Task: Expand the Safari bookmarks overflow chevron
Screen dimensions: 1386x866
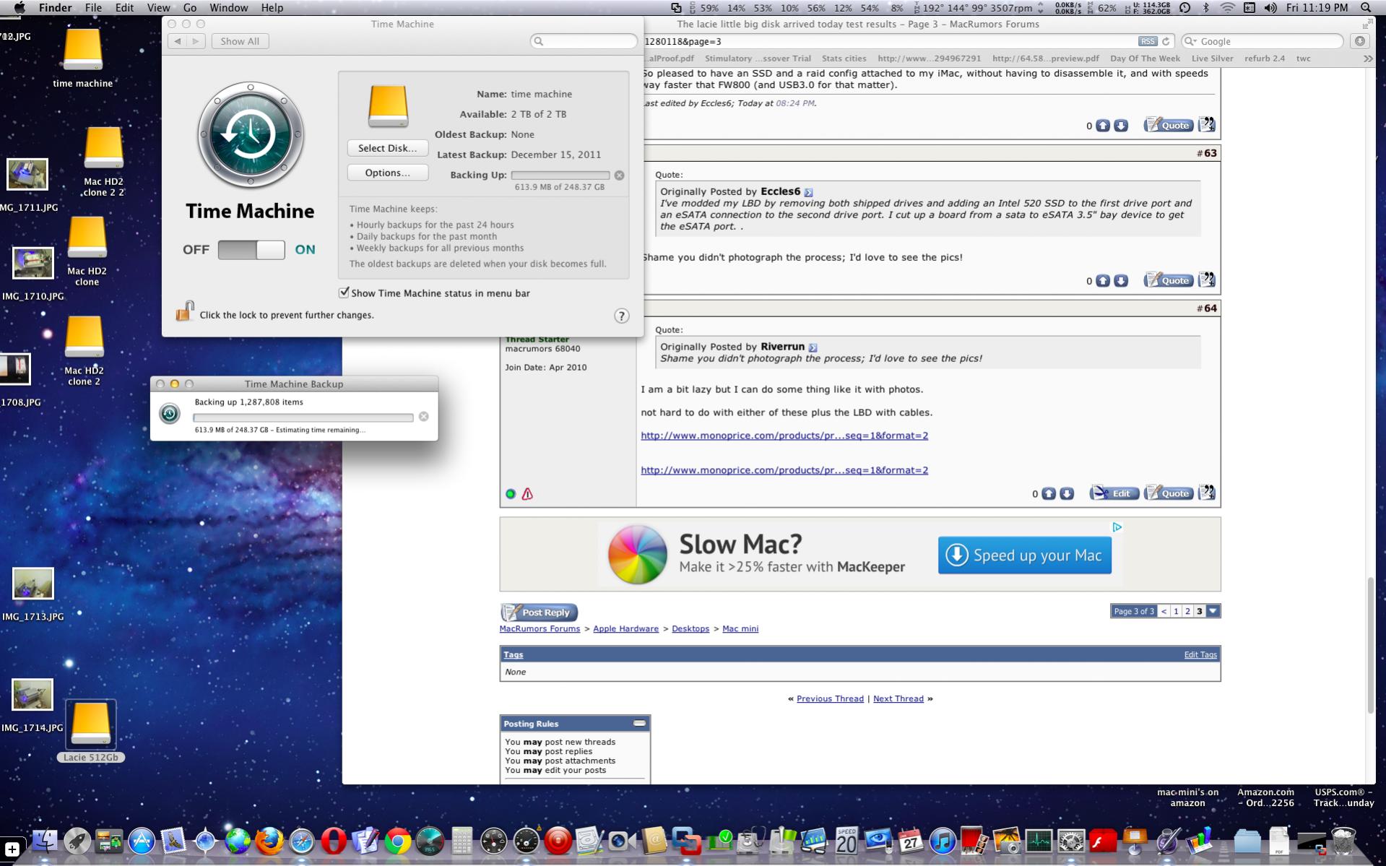Action: [1367, 59]
